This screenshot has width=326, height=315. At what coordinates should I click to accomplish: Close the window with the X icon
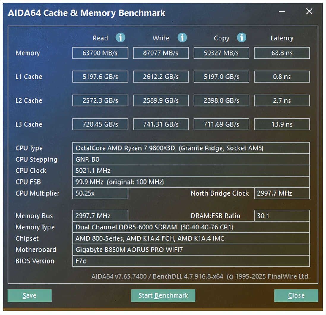[x=309, y=12]
